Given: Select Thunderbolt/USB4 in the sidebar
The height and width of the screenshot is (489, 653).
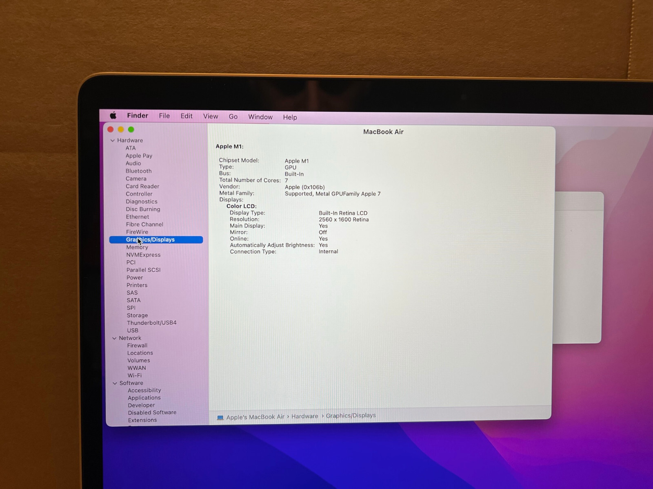Looking at the screenshot, I should click(151, 323).
